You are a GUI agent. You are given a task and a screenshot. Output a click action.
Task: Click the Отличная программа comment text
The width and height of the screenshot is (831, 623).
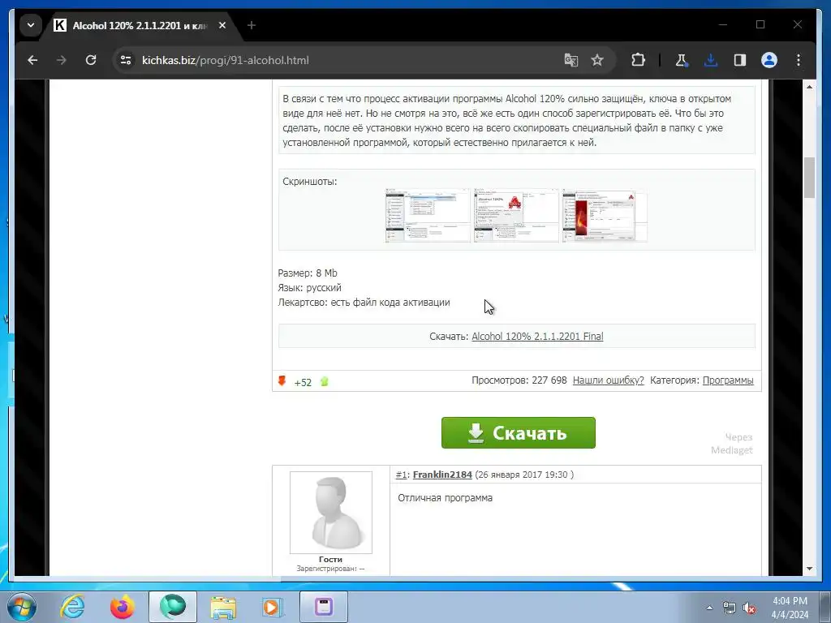(446, 498)
